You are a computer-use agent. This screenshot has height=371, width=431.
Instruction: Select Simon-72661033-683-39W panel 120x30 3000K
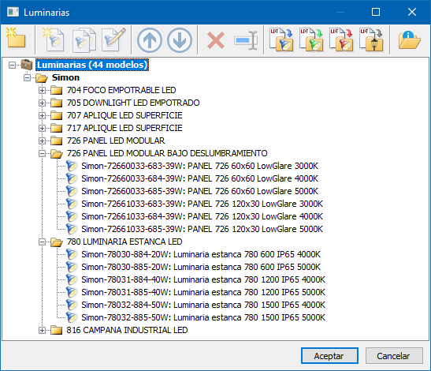pyautogui.click(x=202, y=204)
